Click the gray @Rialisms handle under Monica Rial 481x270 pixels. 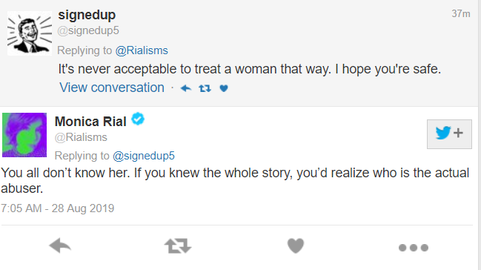click(81, 137)
